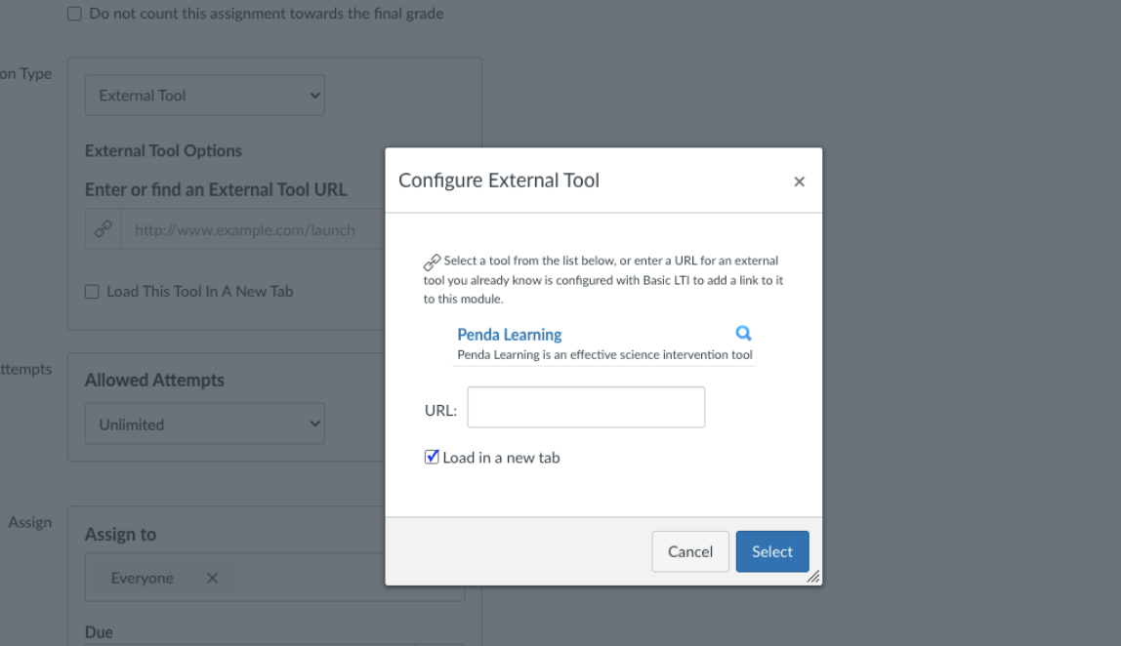The height and width of the screenshot is (646, 1121).
Task: Remove the Everyone assignee with the X icon
Action: (212, 578)
